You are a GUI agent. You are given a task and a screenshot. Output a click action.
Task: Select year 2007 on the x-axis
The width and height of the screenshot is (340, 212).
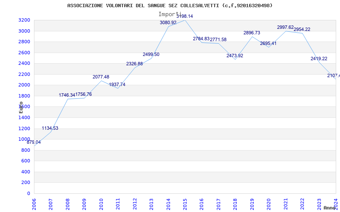(x=51, y=204)
